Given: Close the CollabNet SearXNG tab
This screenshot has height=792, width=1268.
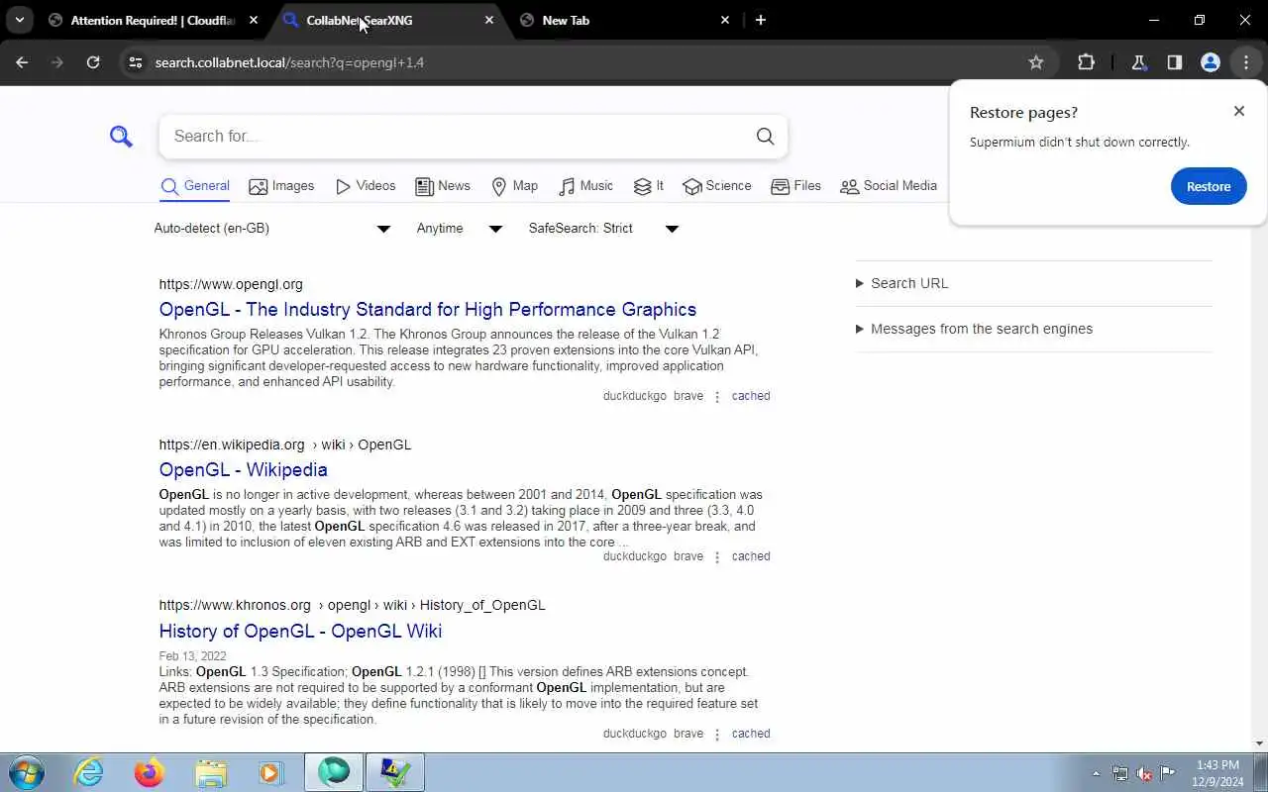Looking at the screenshot, I should click(489, 20).
